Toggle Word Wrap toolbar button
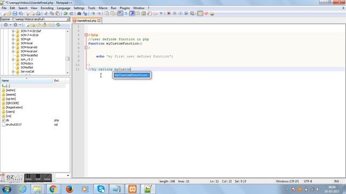The image size is (346, 194). 120,13
